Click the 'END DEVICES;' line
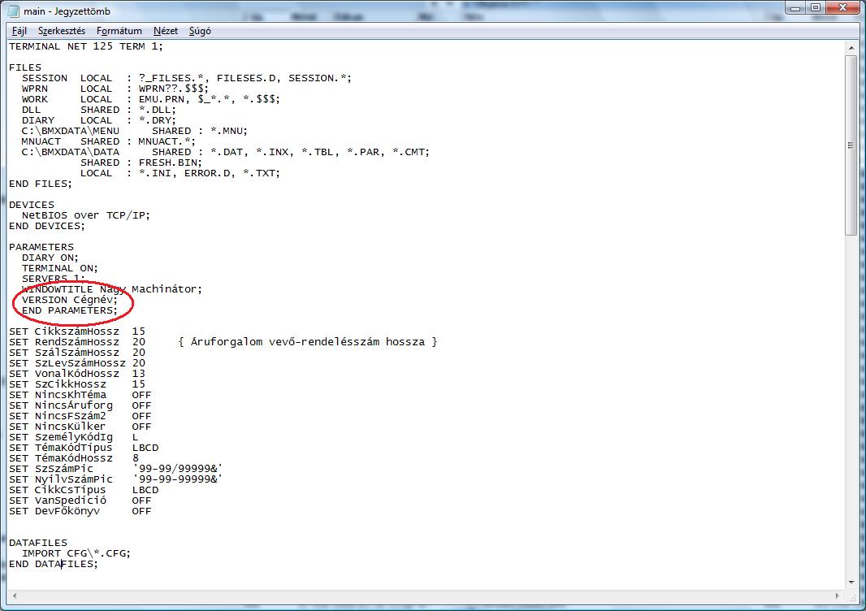The width and height of the screenshot is (866, 611). point(47,226)
